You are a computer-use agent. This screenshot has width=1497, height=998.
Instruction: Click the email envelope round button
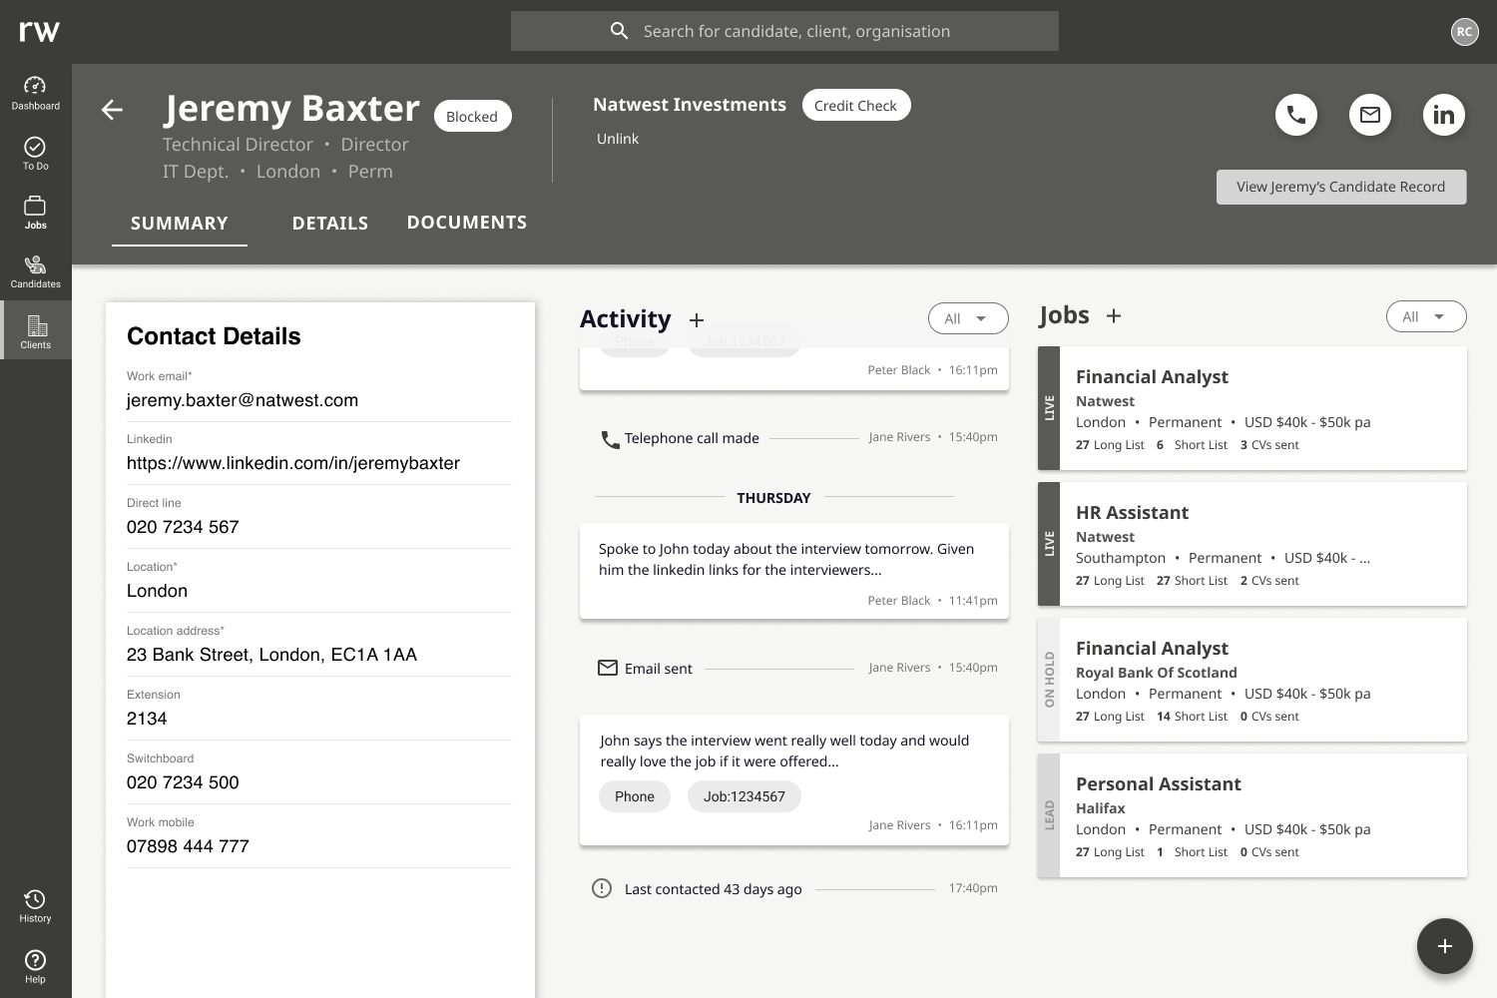(x=1370, y=115)
